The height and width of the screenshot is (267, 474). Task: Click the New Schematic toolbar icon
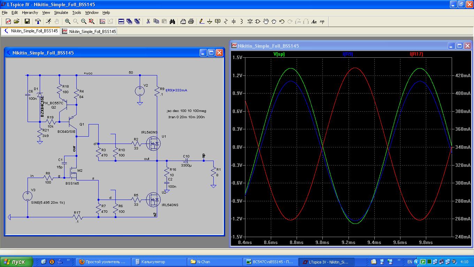coord(8,22)
